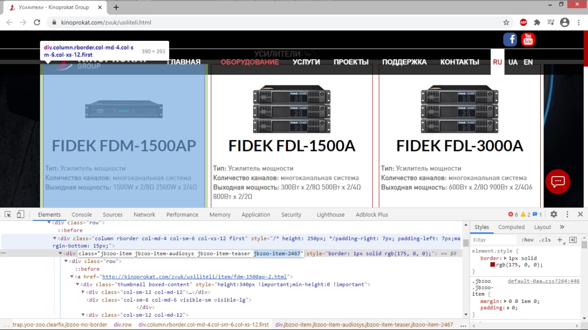The height and width of the screenshot is (330, 588).
Task: Open the media control playlist icon
Action: [x=551, y=22]
